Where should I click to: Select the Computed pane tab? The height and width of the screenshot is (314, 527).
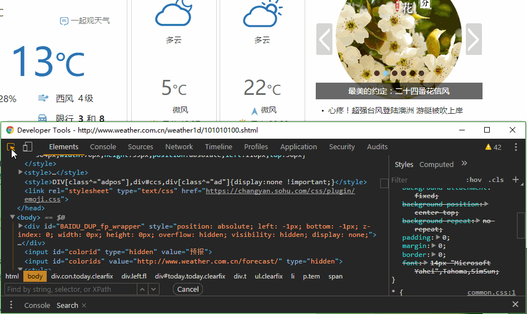(x=436, y=164)
